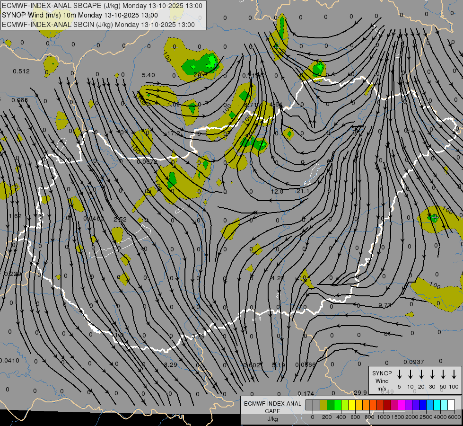463x426 pixels.
Task: Select the lime yellow-green CAPE swatch
Action: click(345, 405)
